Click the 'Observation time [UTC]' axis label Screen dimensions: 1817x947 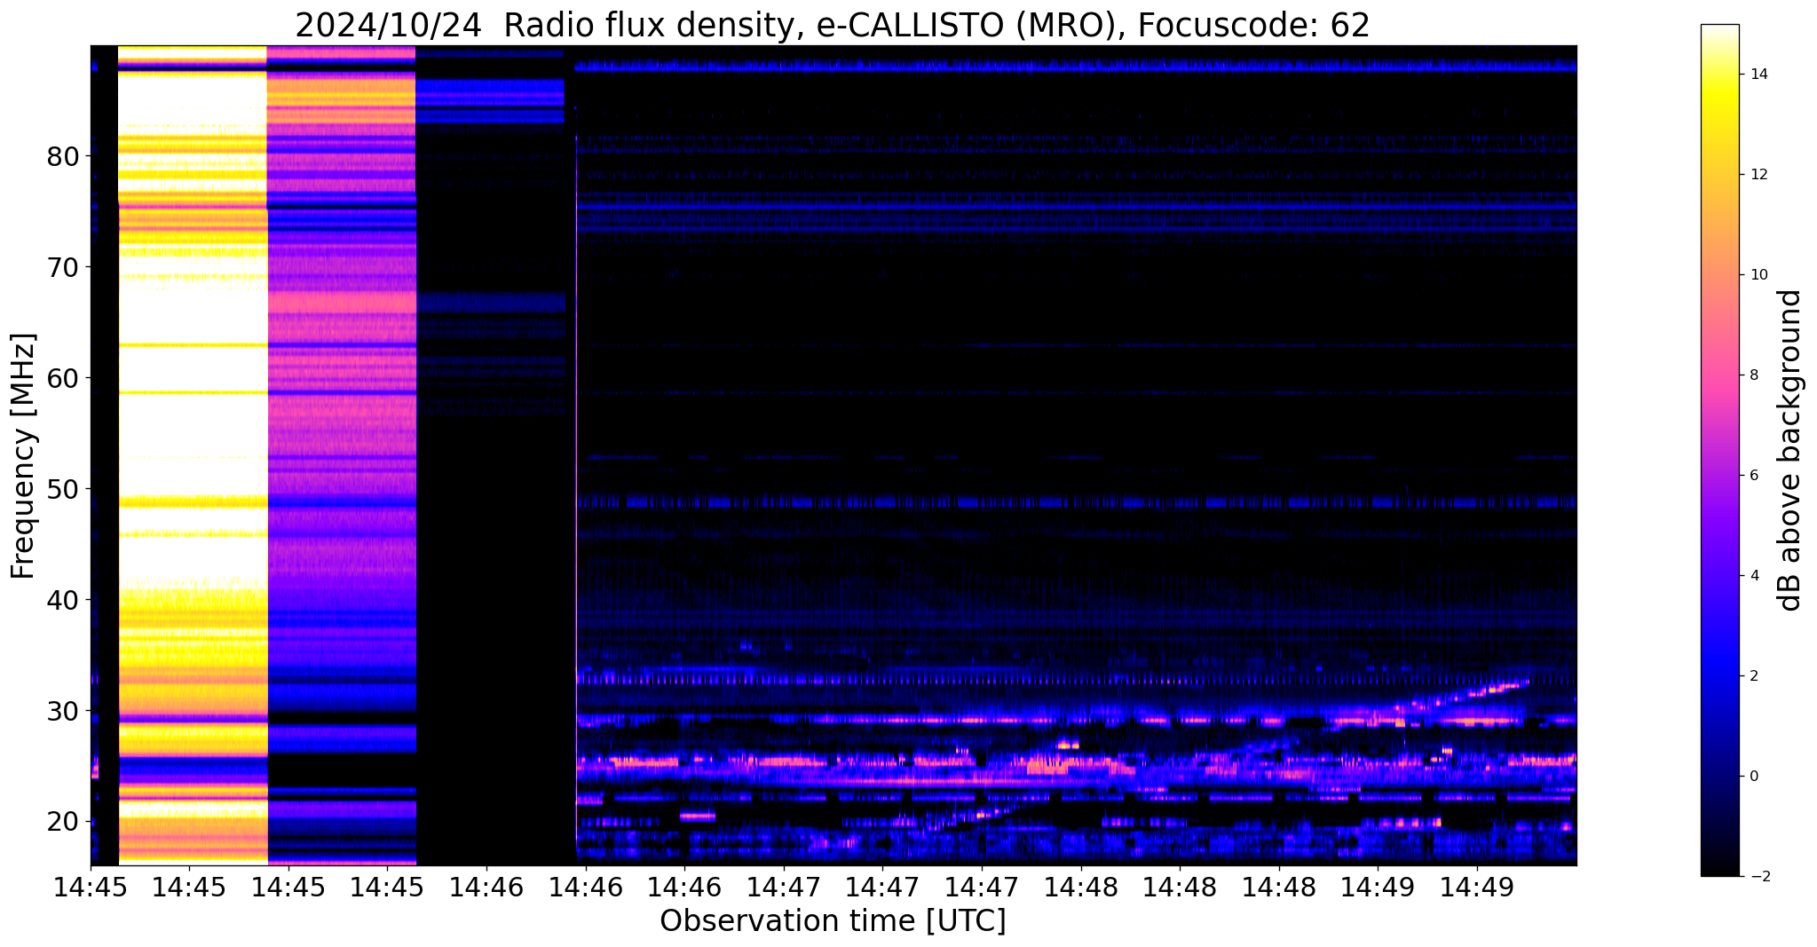pos(833,920)
